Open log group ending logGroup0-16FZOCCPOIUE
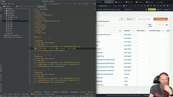The height and width of the screenshot is (97, 173). 106,60
